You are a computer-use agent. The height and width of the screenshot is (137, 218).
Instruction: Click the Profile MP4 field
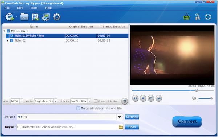coord(66,117)
